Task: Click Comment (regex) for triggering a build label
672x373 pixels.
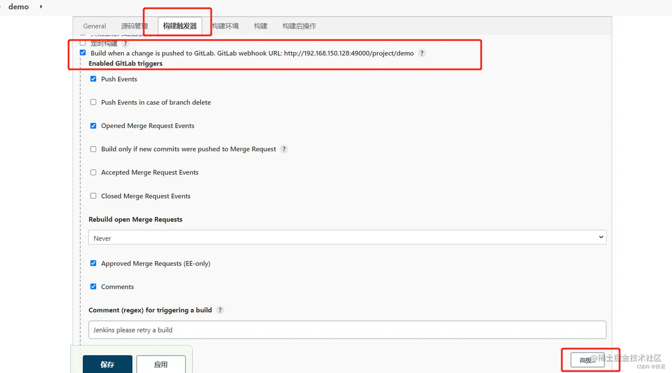Action: pos(150,310)
